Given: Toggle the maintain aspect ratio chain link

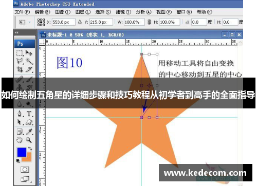Looking at the screenshot, I should click(x=149, y=22).
